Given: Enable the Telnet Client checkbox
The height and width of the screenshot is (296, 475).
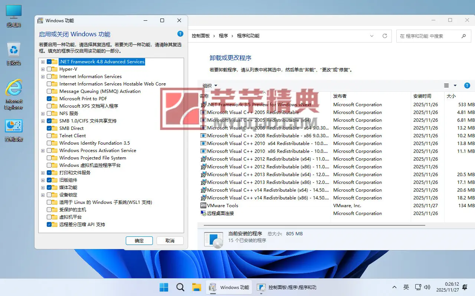Looking at the screenshot, I should click(49, 136).
